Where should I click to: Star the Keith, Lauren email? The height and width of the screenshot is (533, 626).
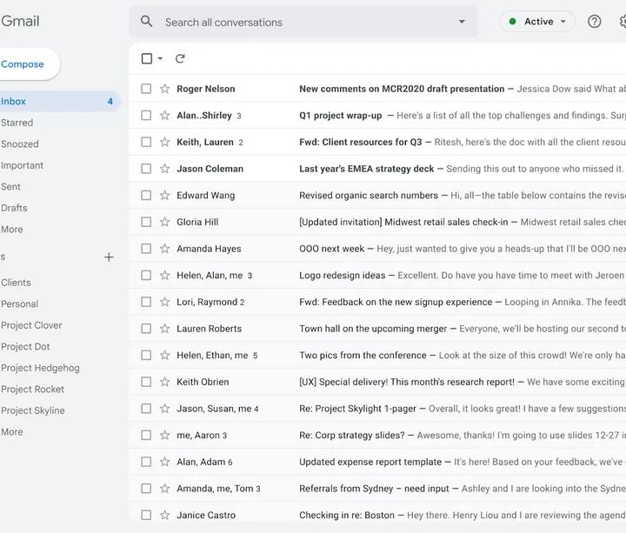(165, 142)
